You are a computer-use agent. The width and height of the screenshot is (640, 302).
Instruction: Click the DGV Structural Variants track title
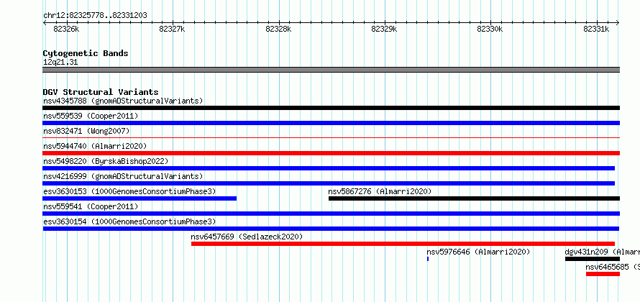tap(101, 92)
